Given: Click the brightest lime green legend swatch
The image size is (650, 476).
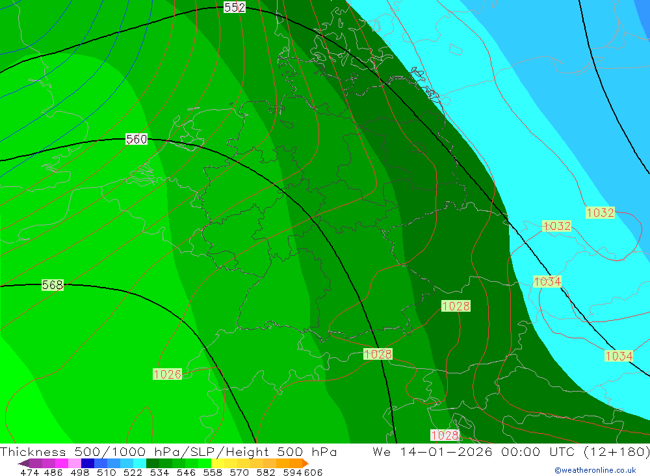Looking at the screenshot, I should tap(205, 463).
